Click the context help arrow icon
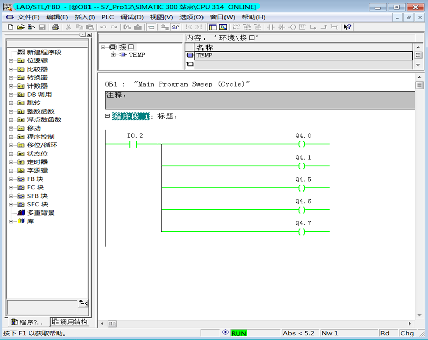This screenshot has height=340, width=428. pos(347,27)
